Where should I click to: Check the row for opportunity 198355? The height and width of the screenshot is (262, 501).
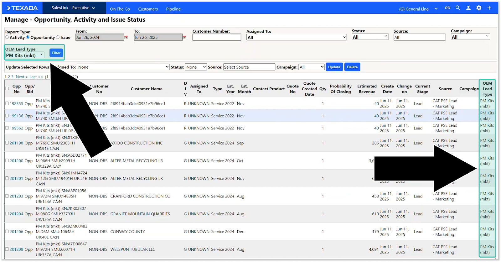tap(7, 103)
